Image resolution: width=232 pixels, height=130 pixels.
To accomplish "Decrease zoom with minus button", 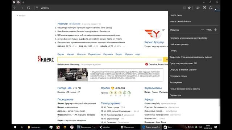I will pyautogui.click(x=202, y=30).
